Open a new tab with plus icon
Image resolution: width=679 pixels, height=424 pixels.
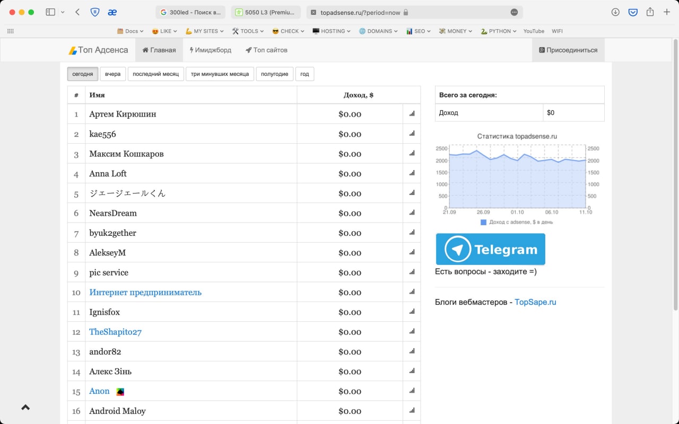click(667, 12)
